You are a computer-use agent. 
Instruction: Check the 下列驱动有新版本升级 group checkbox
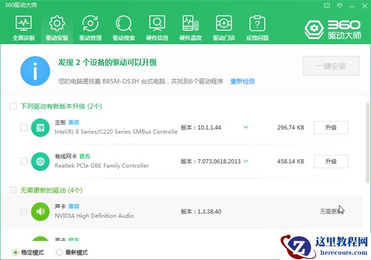coord(13,106)
